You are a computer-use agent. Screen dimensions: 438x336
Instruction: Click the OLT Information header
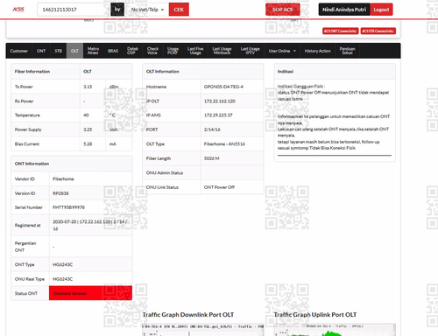(x=163, y=72)
